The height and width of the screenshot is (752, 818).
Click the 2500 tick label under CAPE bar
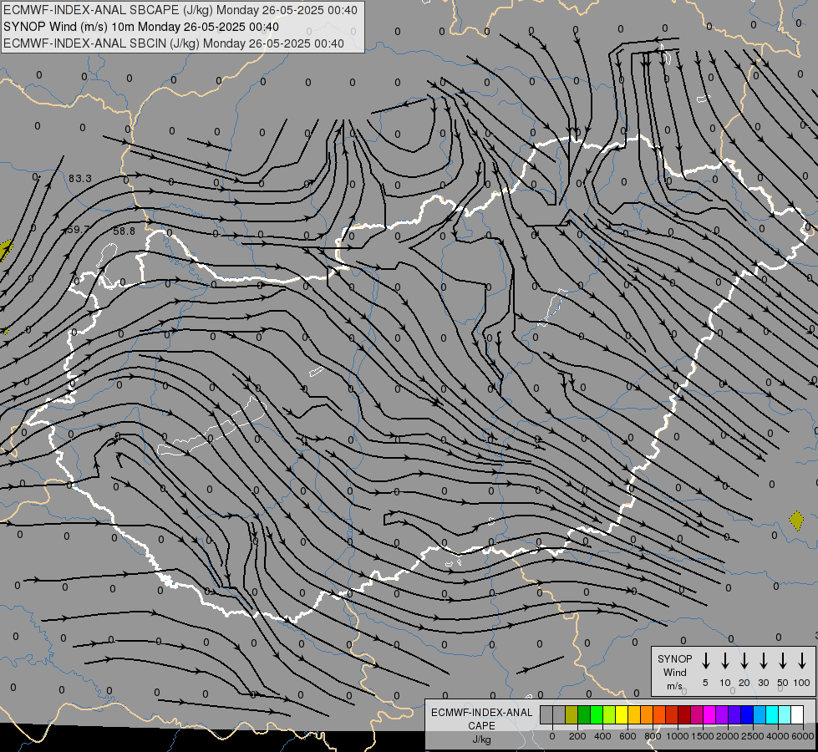(x=752, y=736)
